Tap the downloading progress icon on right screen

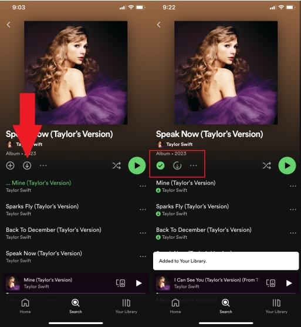(177, 166)
